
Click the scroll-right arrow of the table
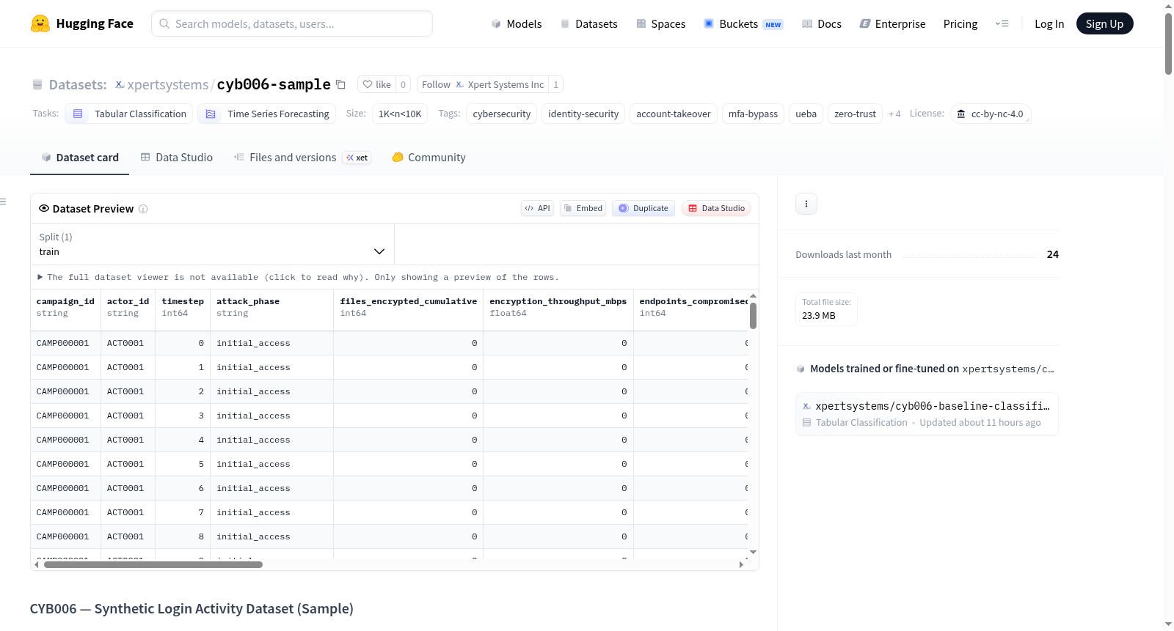(x=741, y=565)
